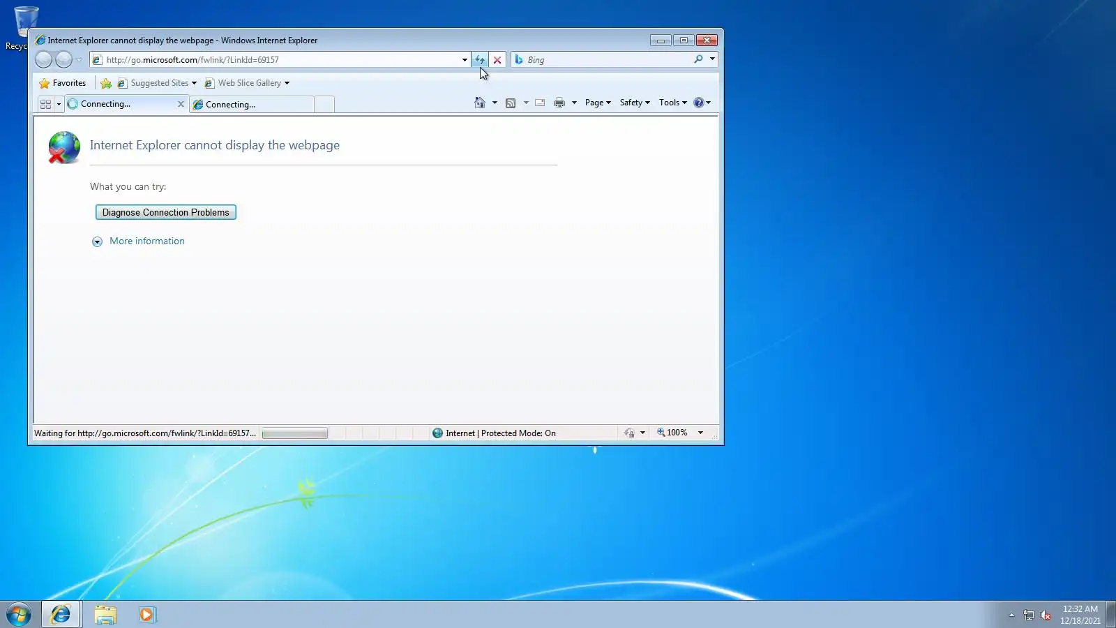The image size is (1116, 628).
Task: Click the 100% zoom level button
Action: [x=672, y=433]
